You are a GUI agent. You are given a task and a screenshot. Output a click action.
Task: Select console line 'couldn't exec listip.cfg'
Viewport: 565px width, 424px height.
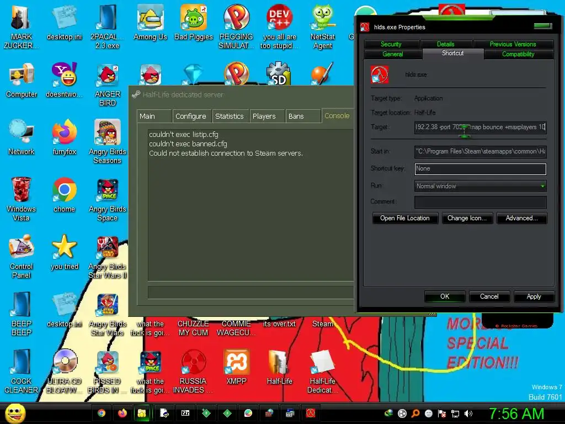pyautogui.click(x=184, y=135)
